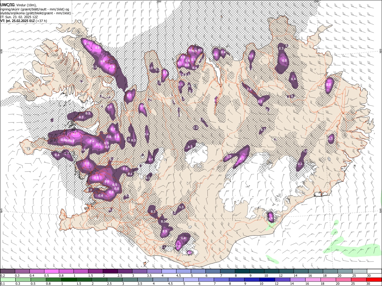
Task: Click the 10 swatch in the snow scale
Action: pos(271,271)
